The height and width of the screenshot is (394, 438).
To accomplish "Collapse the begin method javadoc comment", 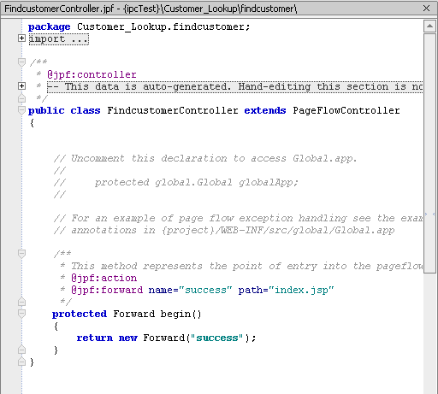I will coord(21,254).
